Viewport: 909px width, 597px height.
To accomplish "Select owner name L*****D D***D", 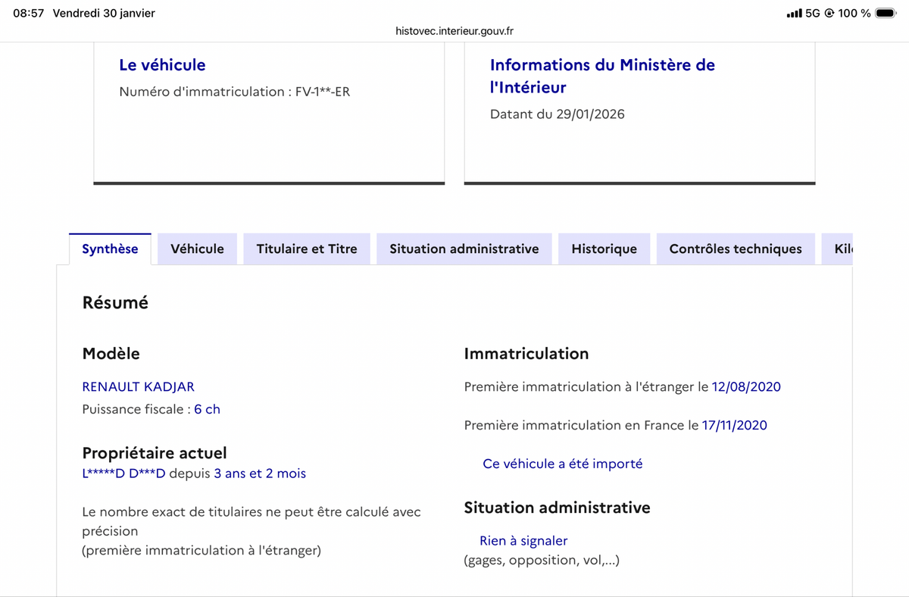I will [123, 474].
